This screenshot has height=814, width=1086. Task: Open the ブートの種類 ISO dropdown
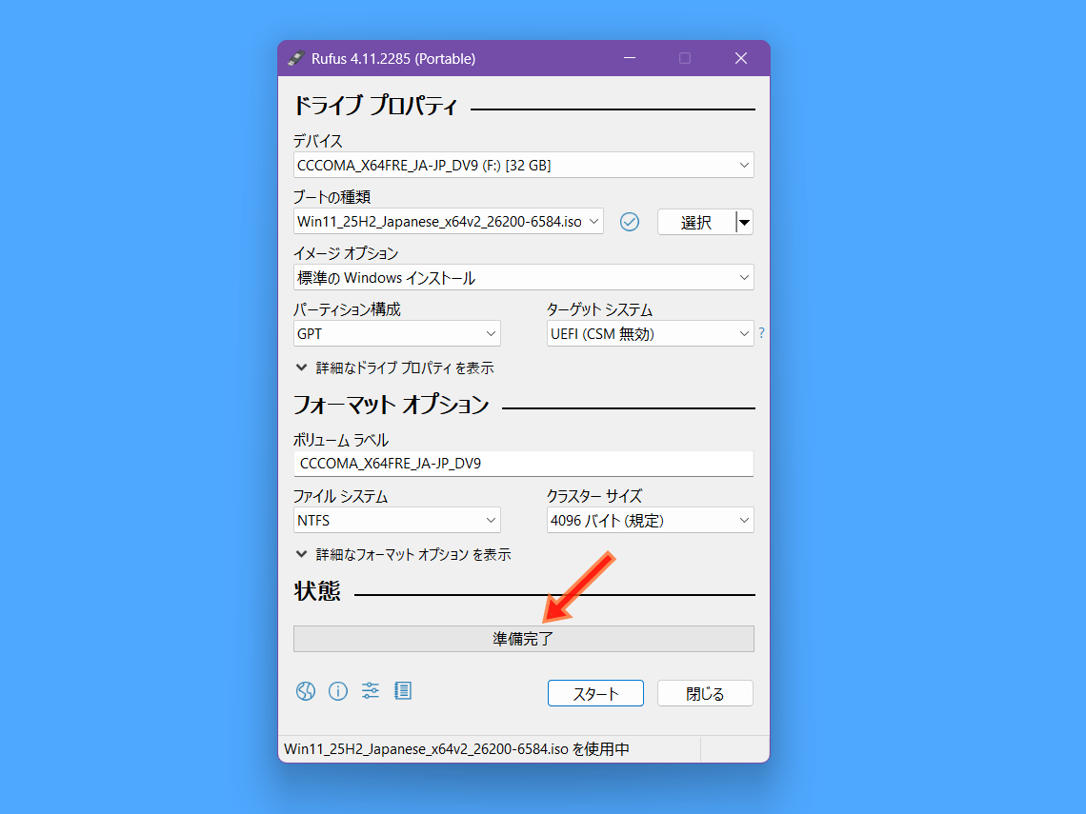tap(448, 222)
